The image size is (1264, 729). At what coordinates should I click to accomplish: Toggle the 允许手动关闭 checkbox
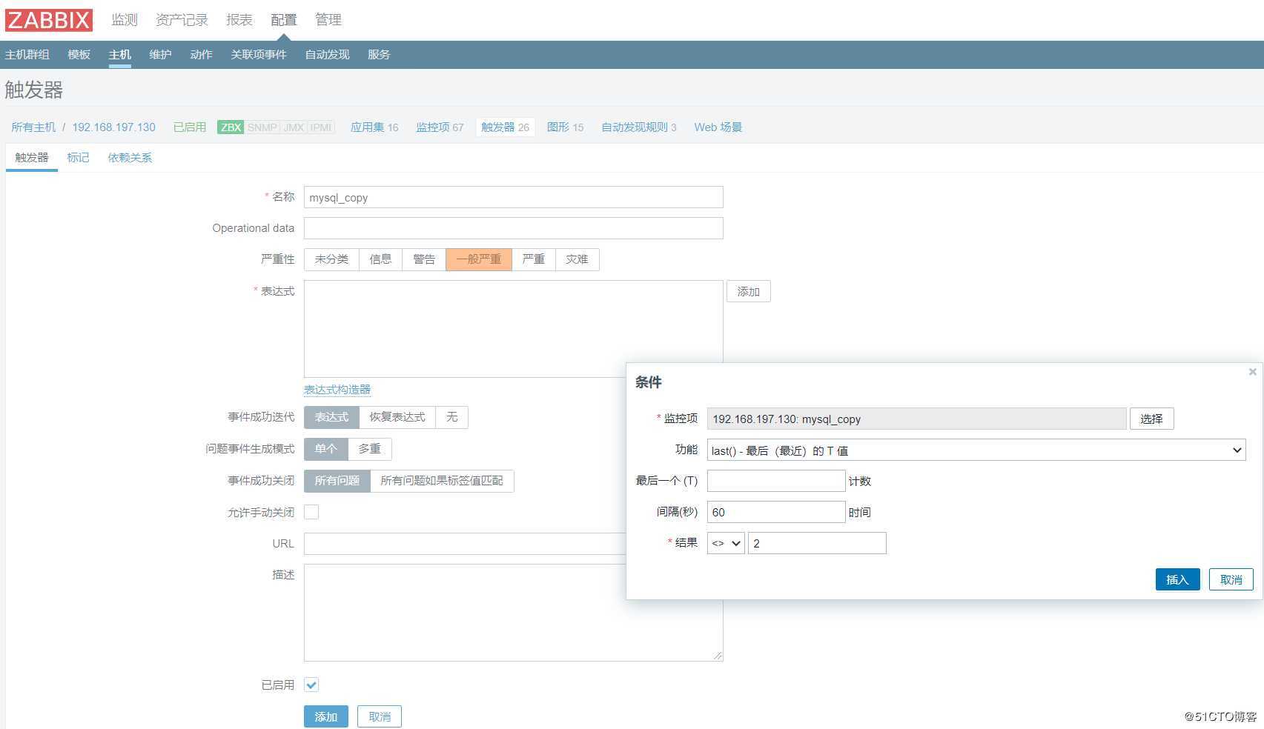point(311,512)
